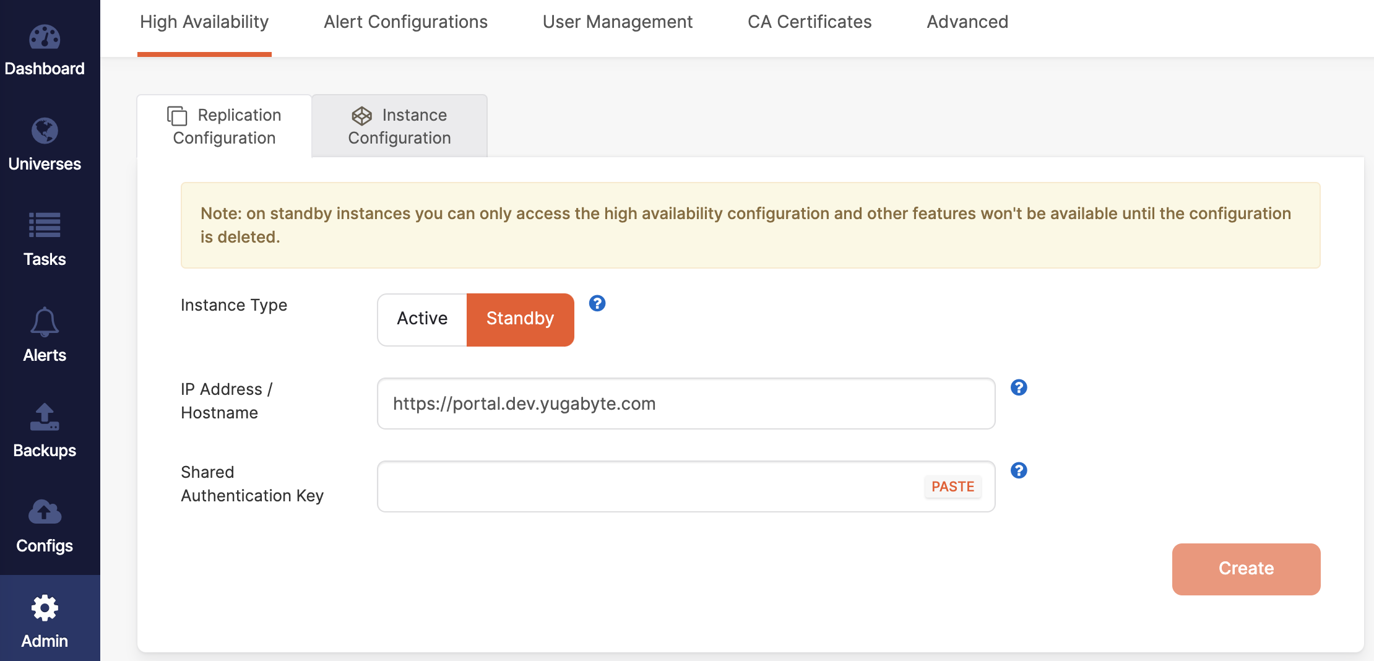Open the Tasks list icon
Image resolution: width=1374 pixels, height=661 pixels.
pyautogui.click(x=45, y=226)
